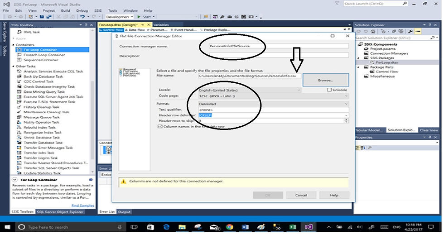Click the File name path field

(x=250, y=76)
